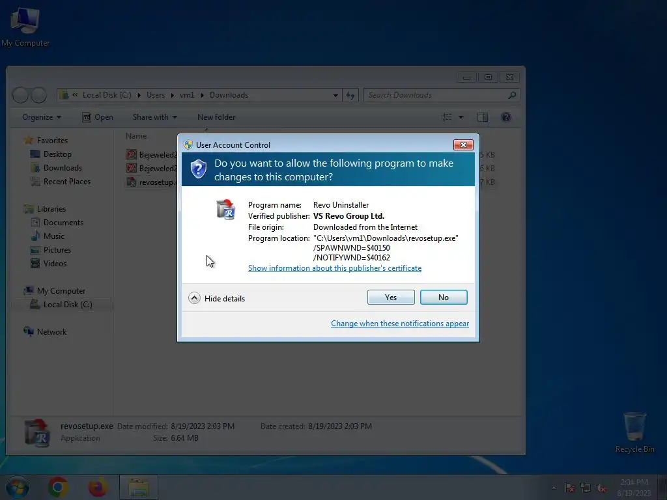667x500 pixels.
Task: Select Downloads under Favorites
Action: point(62,167)
